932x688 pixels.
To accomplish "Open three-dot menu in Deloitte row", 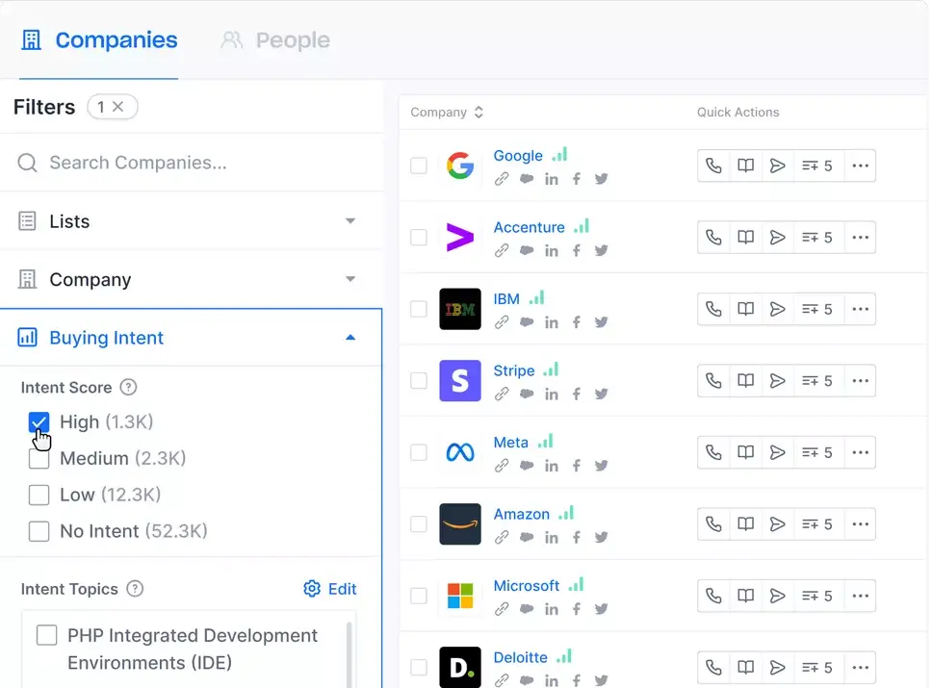I will (860, 668).
